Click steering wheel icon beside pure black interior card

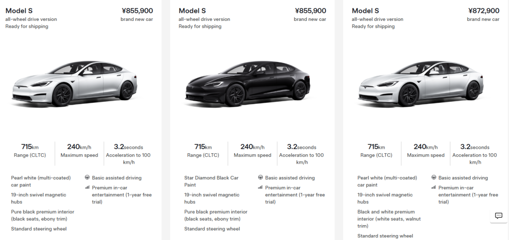click(x=87, y=178)
